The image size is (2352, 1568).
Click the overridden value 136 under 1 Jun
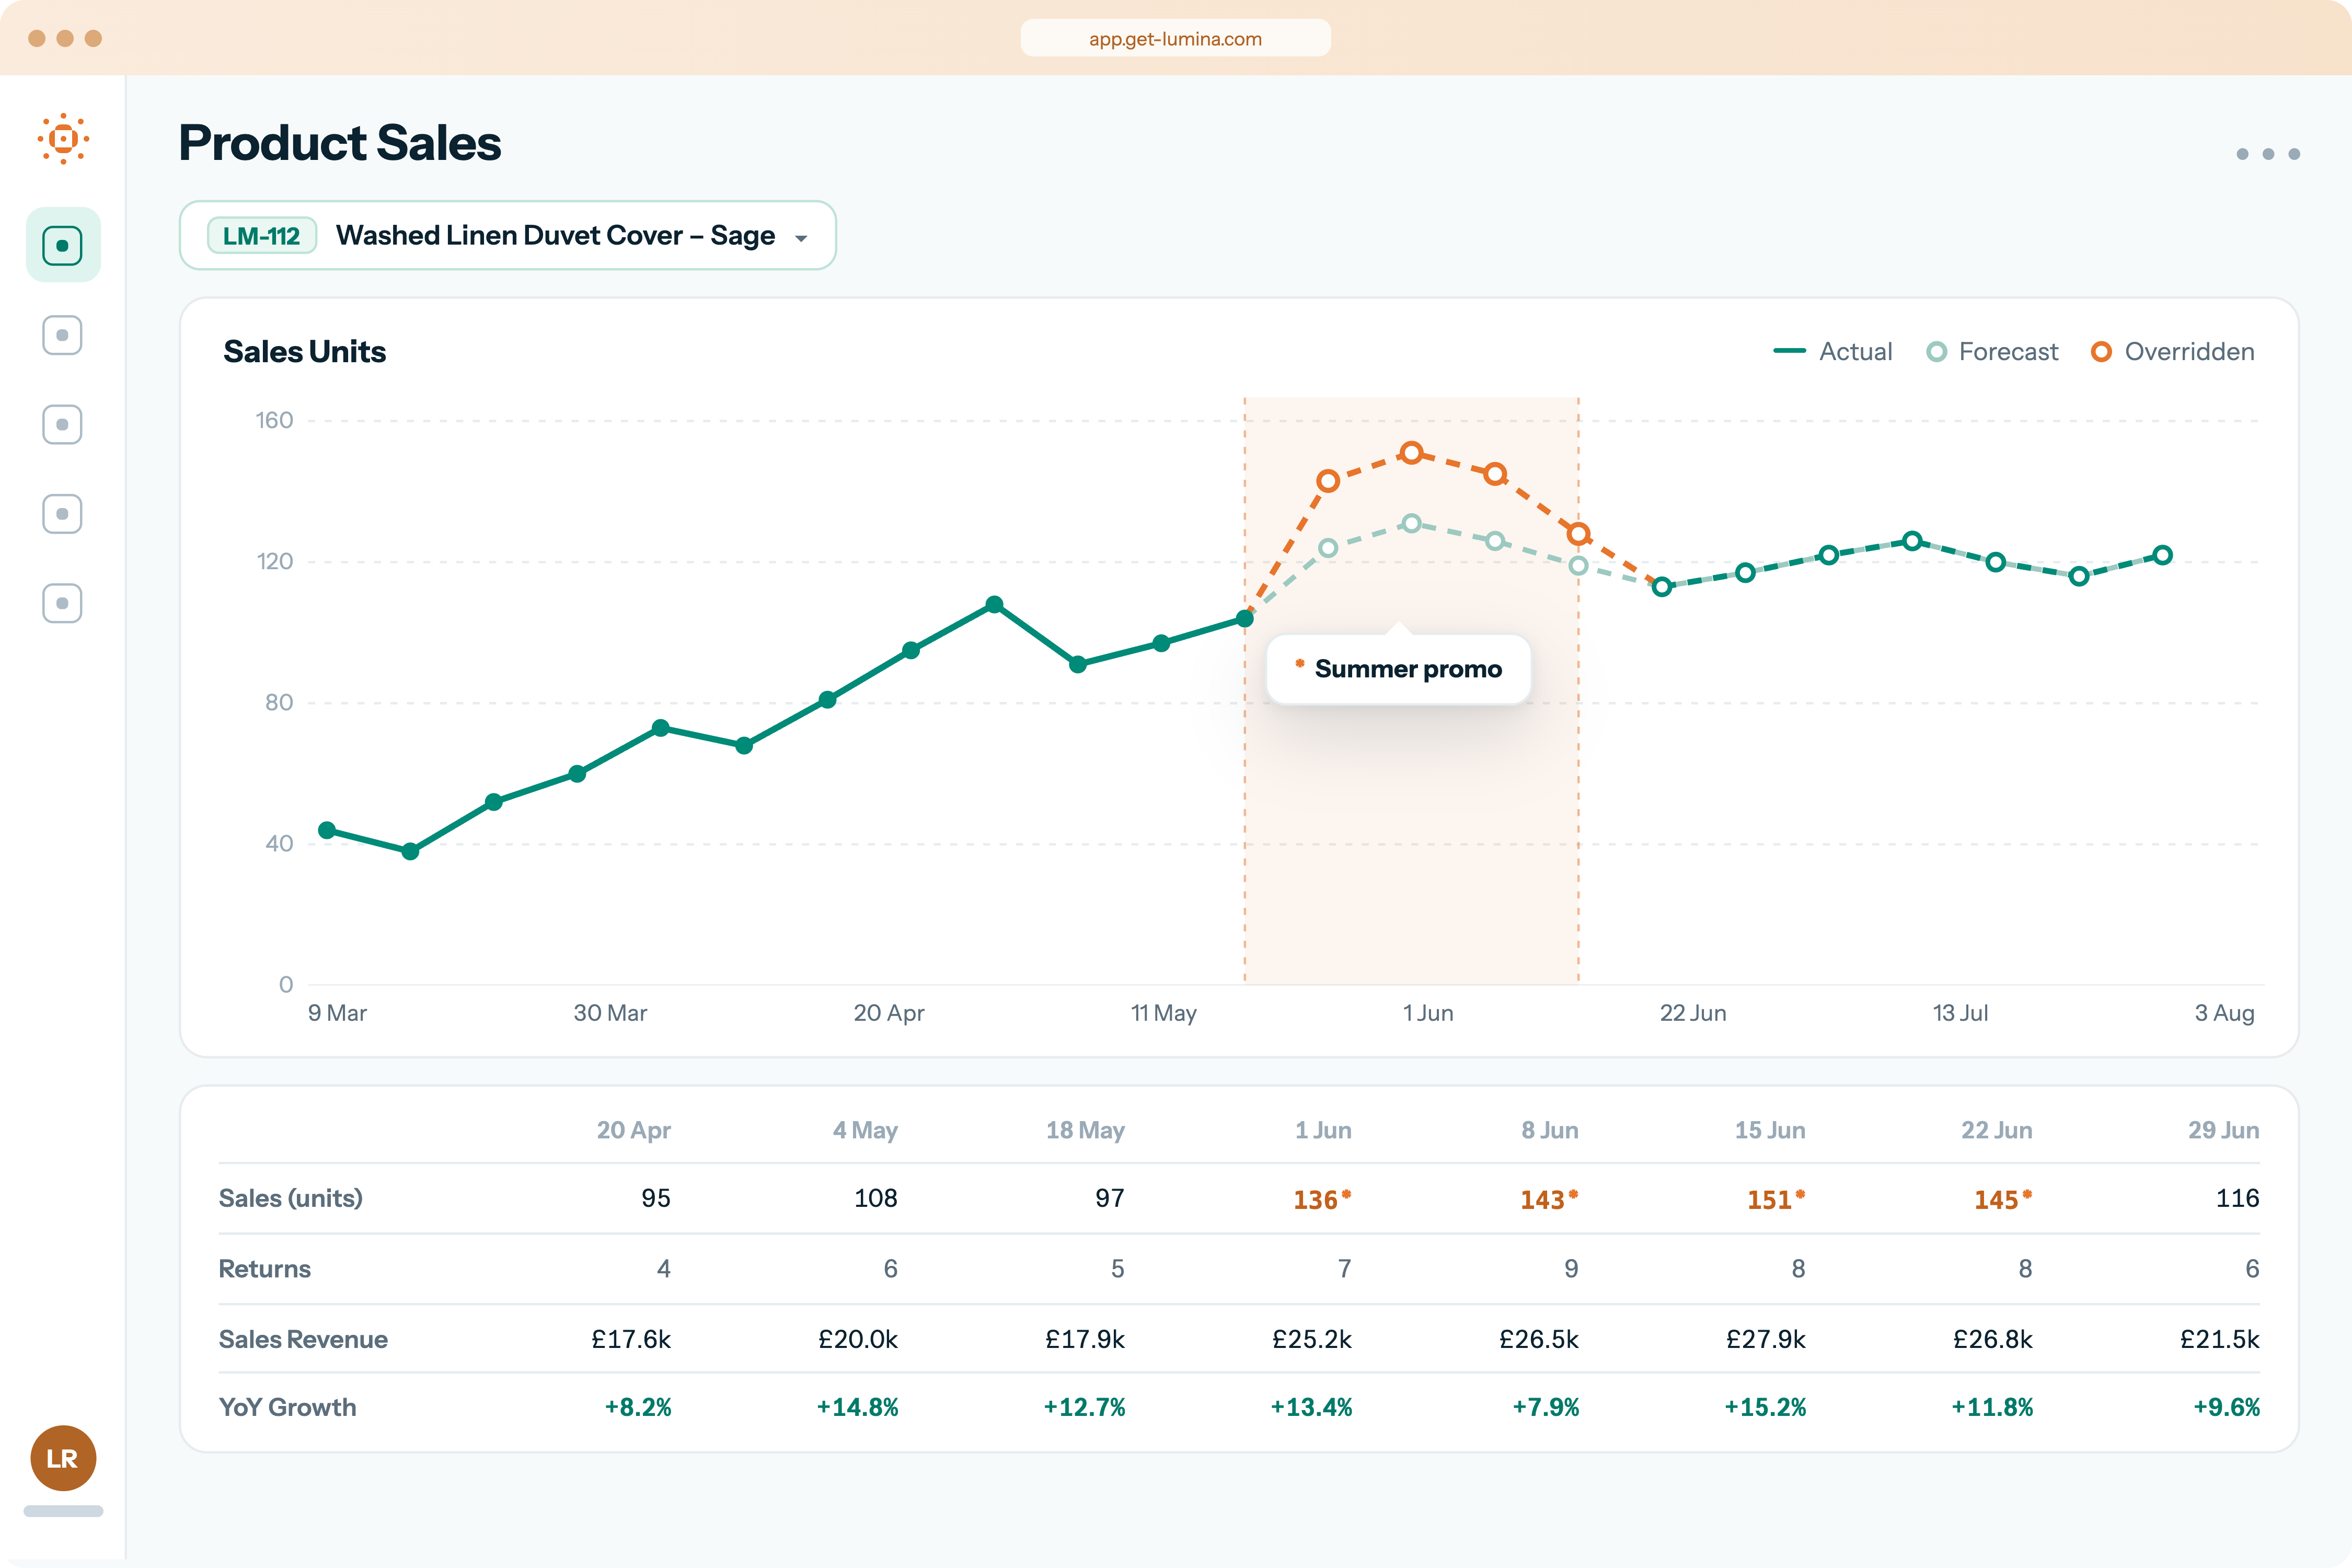click(1321, 1199)
